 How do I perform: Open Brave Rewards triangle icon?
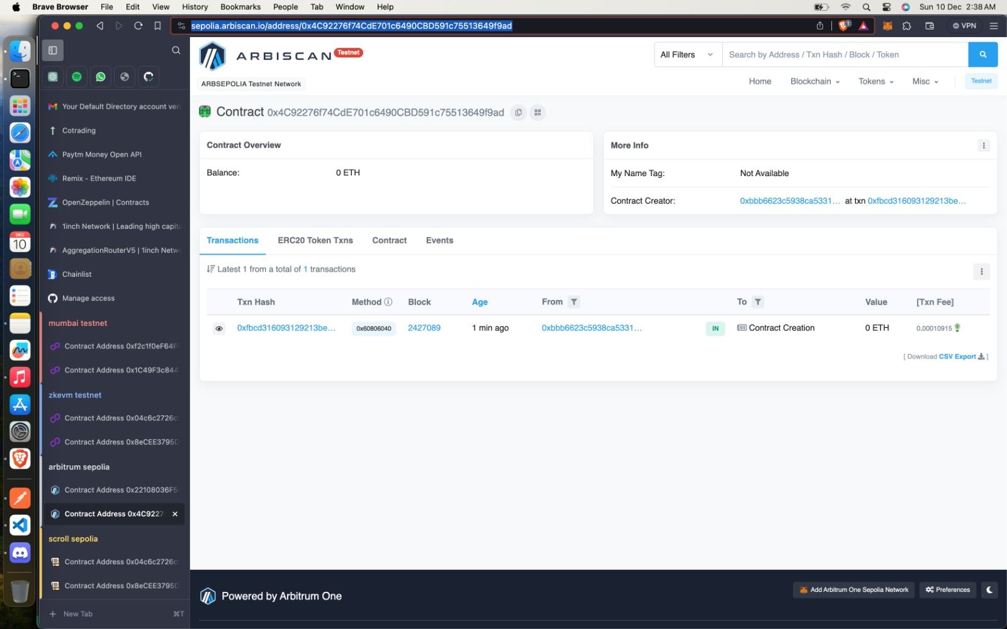coord(864,26)
